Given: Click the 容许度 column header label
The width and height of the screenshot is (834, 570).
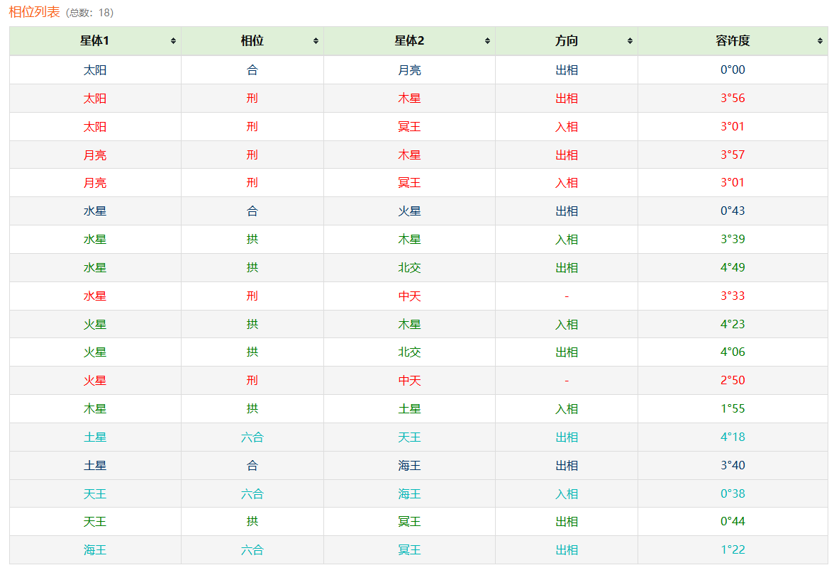Looking at the screenshot, I should pos(733,41).
